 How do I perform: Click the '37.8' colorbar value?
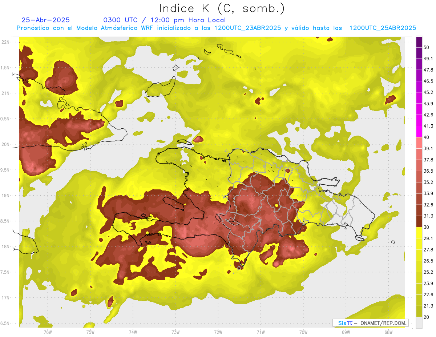coord(428,160)
